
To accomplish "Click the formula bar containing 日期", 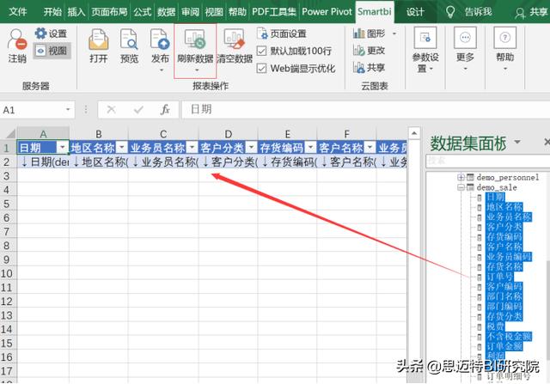I will tap(364, 110).
